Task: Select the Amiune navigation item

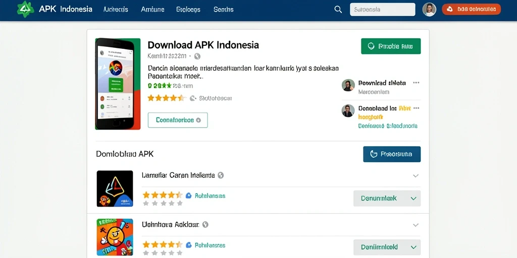Action: [x=152, y=10]
